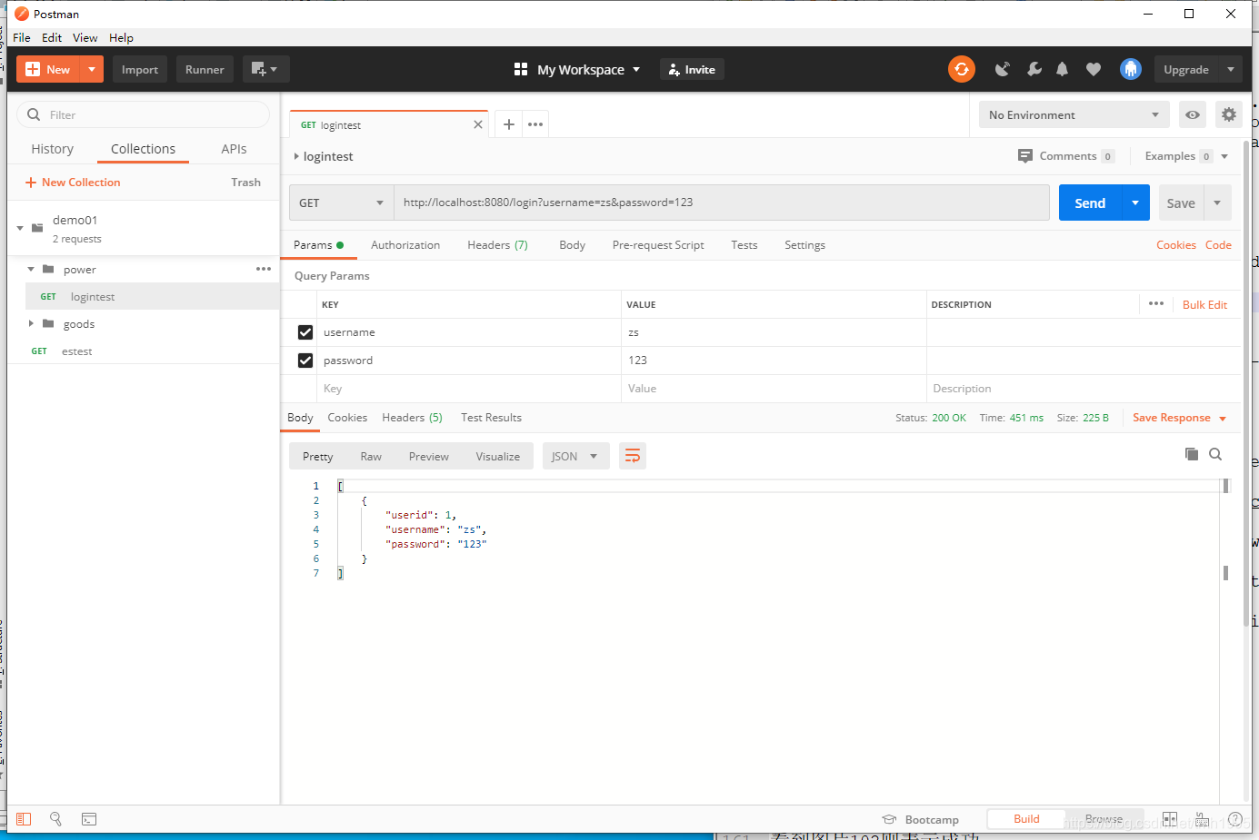This screenshot has height=840, width=1259.
Task: Open the File menu
Action: click(22, 37)
